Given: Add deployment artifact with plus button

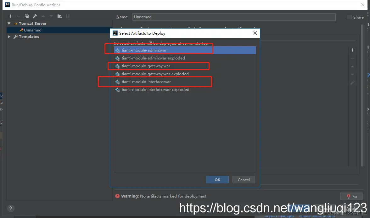Looking at the screenshot, I should 352,50.
